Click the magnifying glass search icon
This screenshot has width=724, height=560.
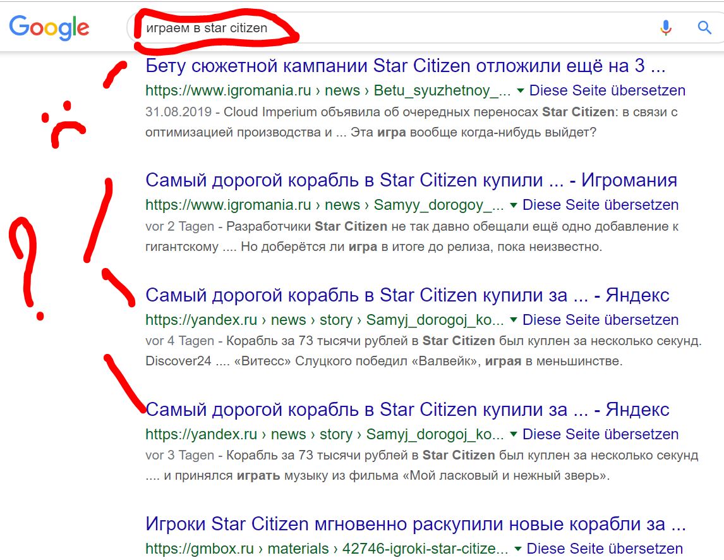[x=704, y=28]
